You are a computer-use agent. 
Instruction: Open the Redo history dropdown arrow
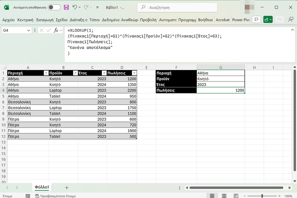tap(91, 8)
